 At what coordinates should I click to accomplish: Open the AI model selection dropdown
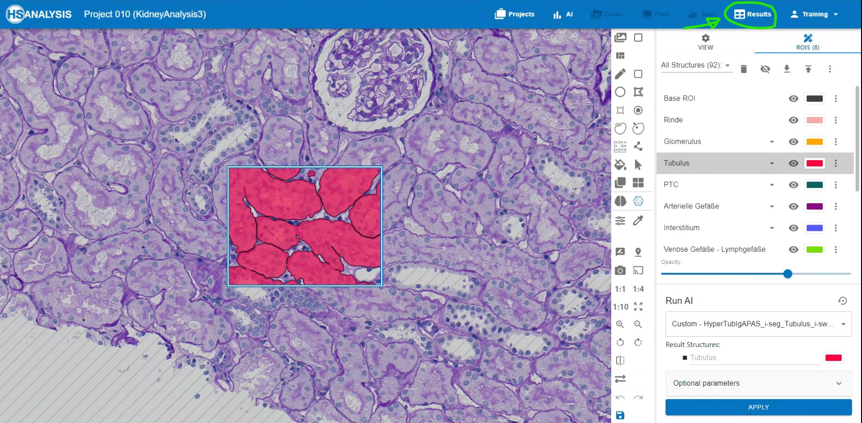(758, 324)
